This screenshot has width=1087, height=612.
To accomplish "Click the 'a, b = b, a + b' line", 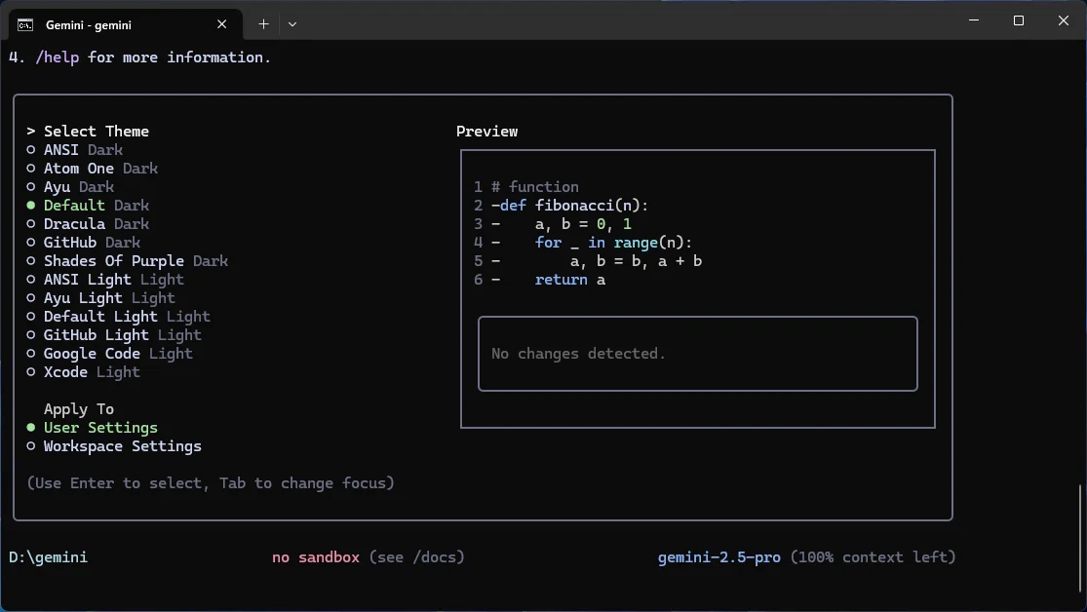I will coord(636,261).
